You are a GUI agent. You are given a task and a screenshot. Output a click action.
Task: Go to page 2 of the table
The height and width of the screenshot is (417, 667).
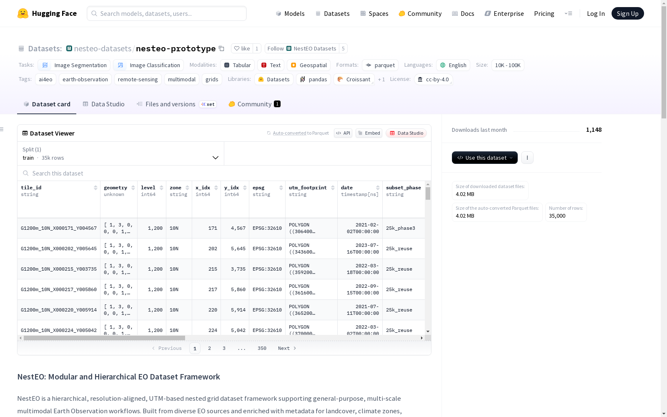click(x=209, y=348)
